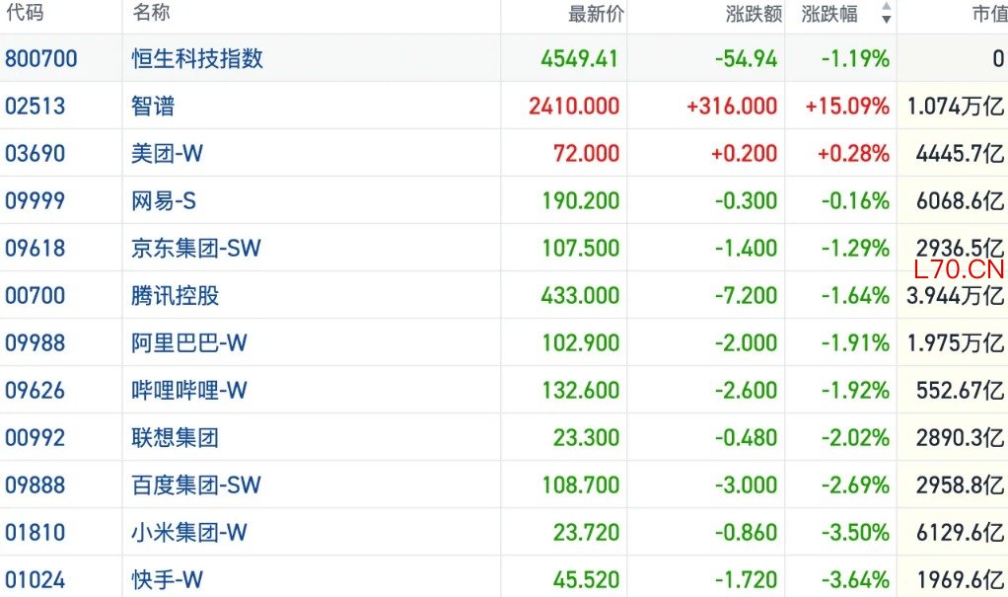Screen dimensions: 1008x597
Task: Click change value -7.200
Action: click(746, 296)
